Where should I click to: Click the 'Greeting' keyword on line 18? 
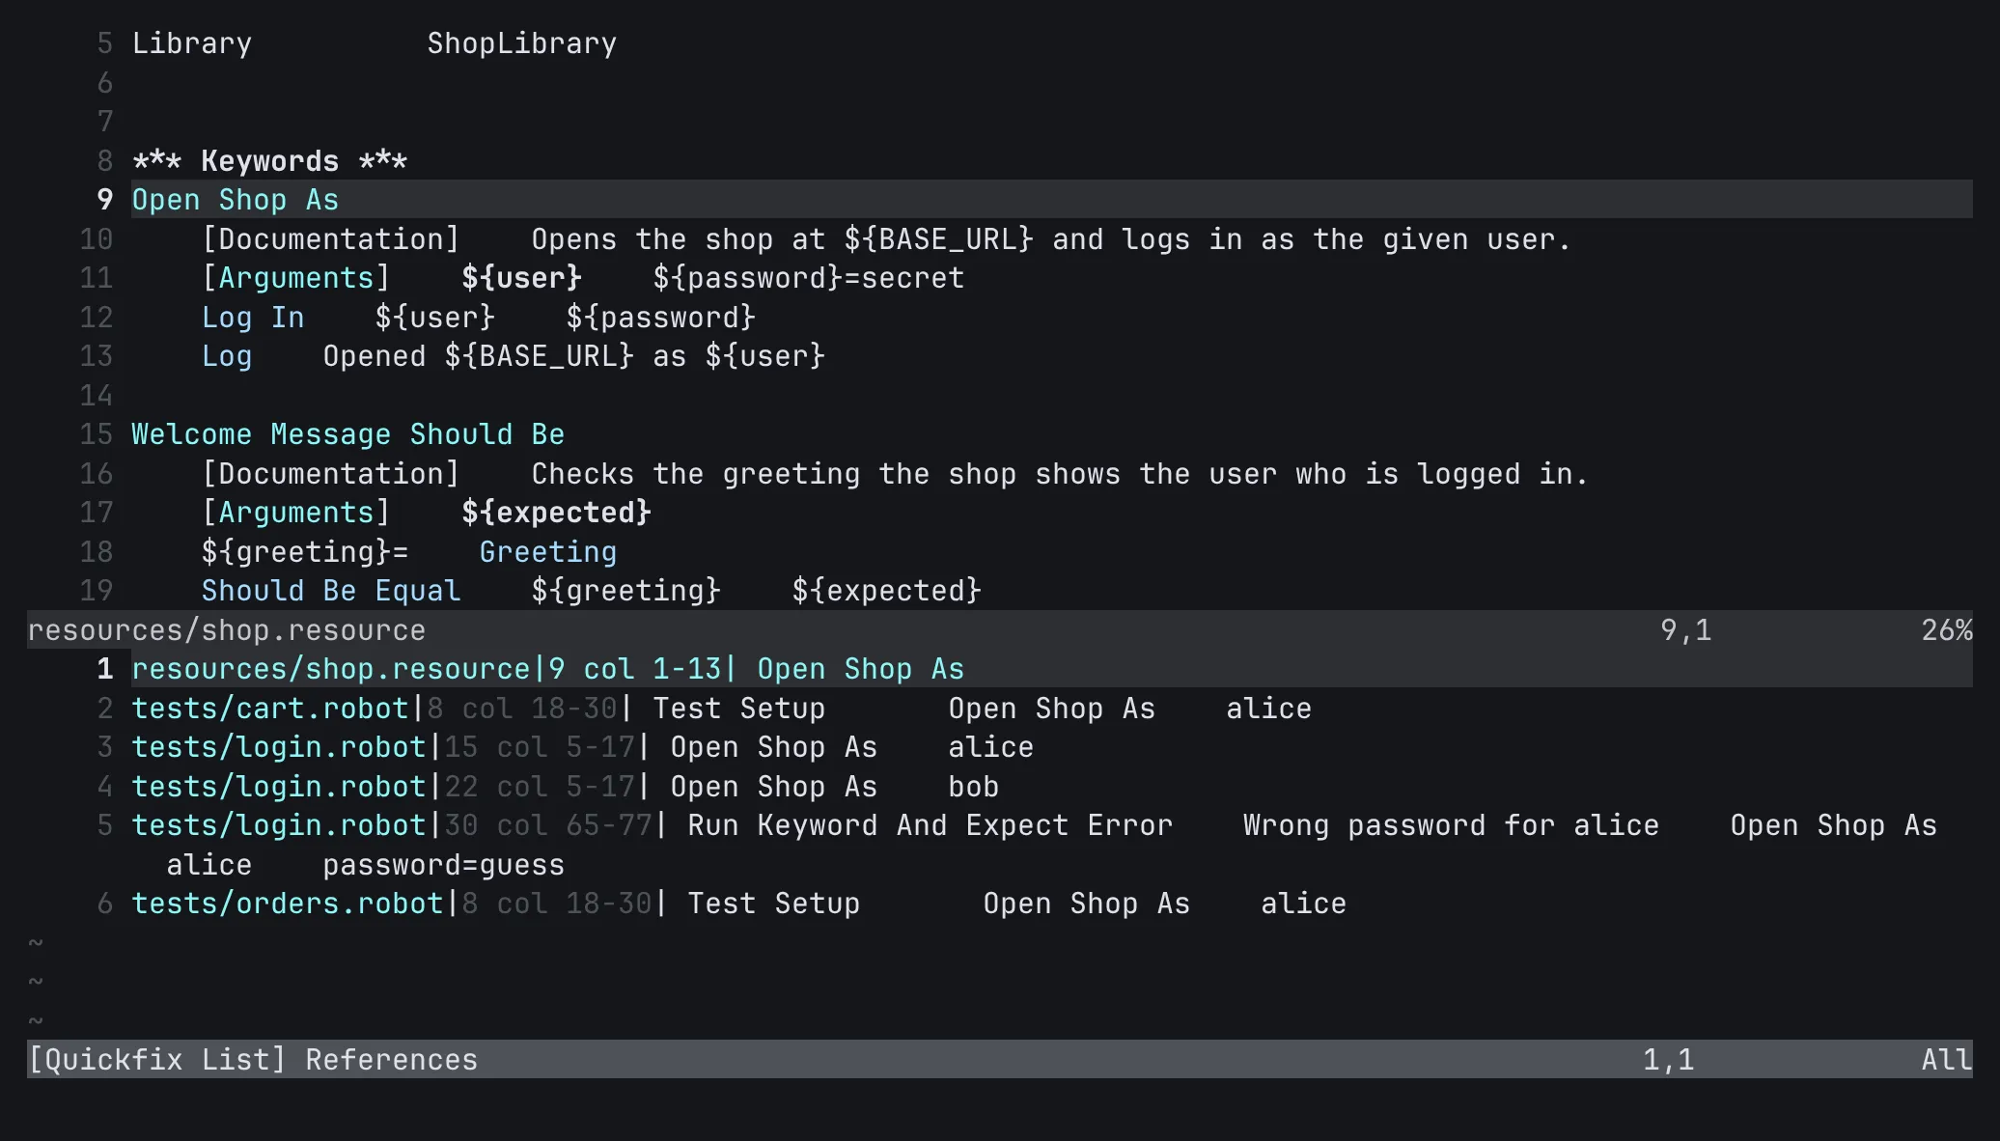point(547,552)
